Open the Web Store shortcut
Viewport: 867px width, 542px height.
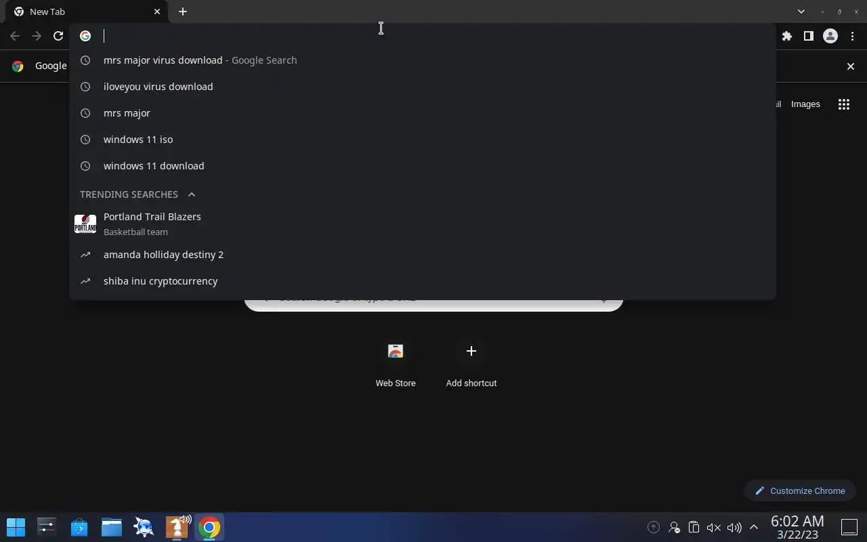[x=396, y=364]
